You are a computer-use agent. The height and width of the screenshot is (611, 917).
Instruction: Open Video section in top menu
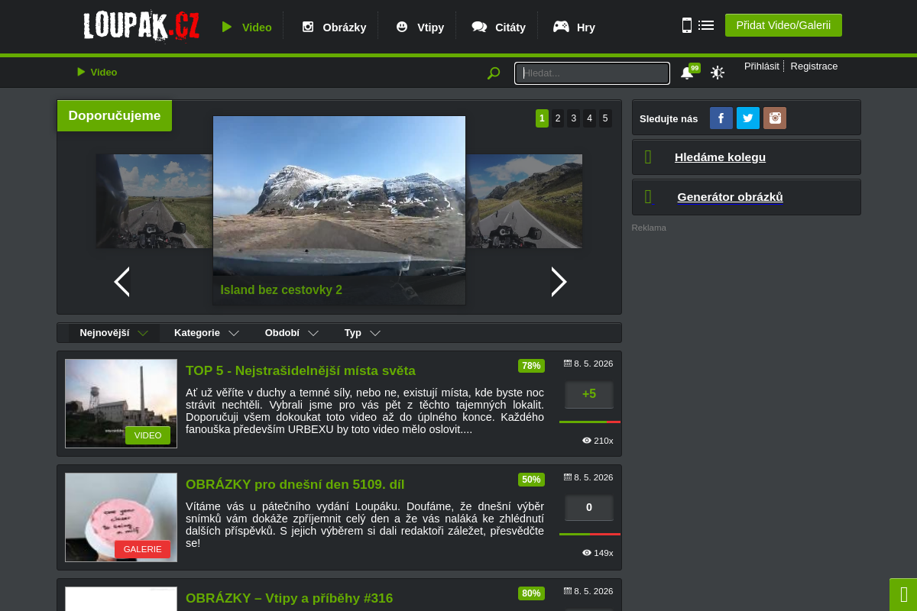tap(257, 27)
